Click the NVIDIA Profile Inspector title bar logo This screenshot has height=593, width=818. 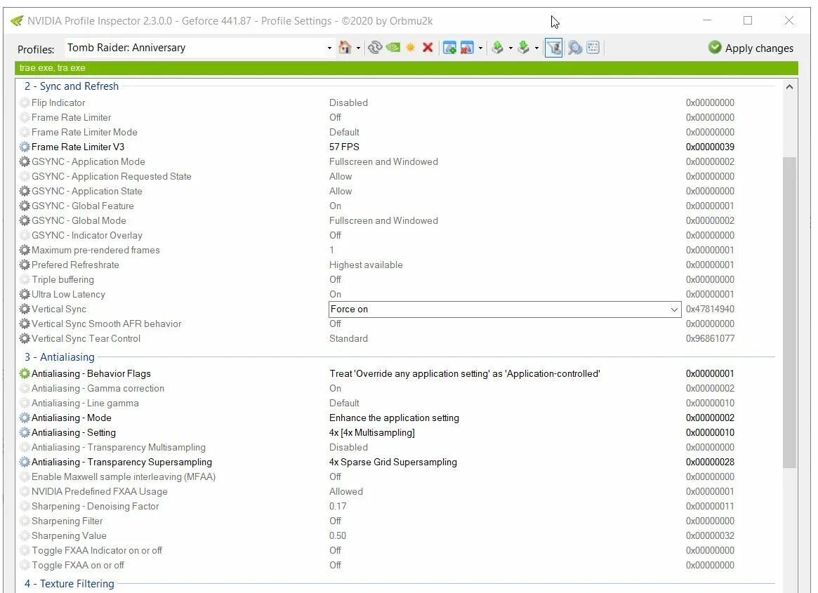(17, 21)
